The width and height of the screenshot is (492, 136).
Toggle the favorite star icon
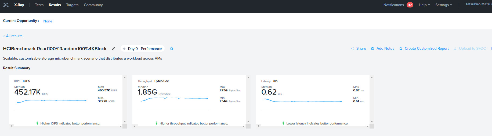coord(172,48)
